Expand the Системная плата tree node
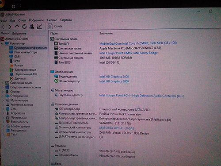The width and height of the screenshot is (221, 166). pos(3,83)
